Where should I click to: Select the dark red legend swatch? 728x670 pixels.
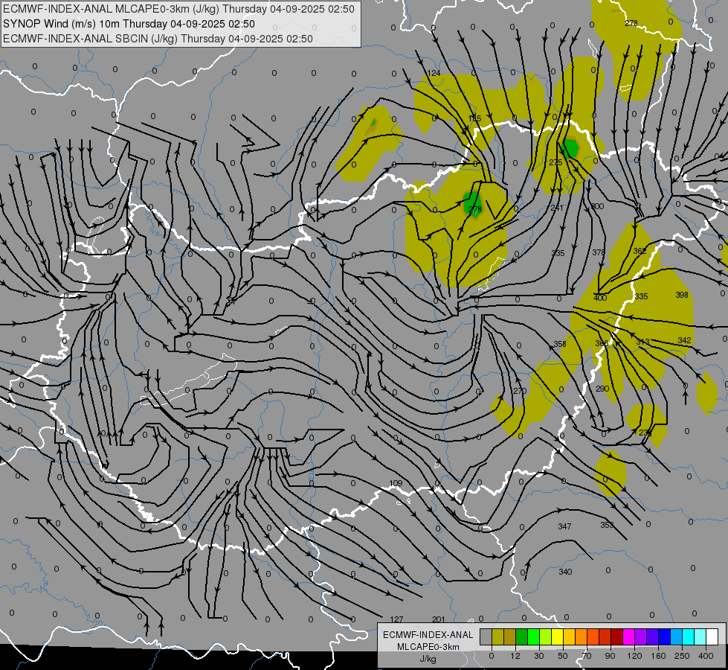coord(616,636)
